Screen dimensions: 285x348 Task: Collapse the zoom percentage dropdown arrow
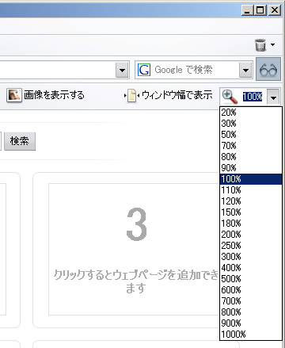point(273,97)
